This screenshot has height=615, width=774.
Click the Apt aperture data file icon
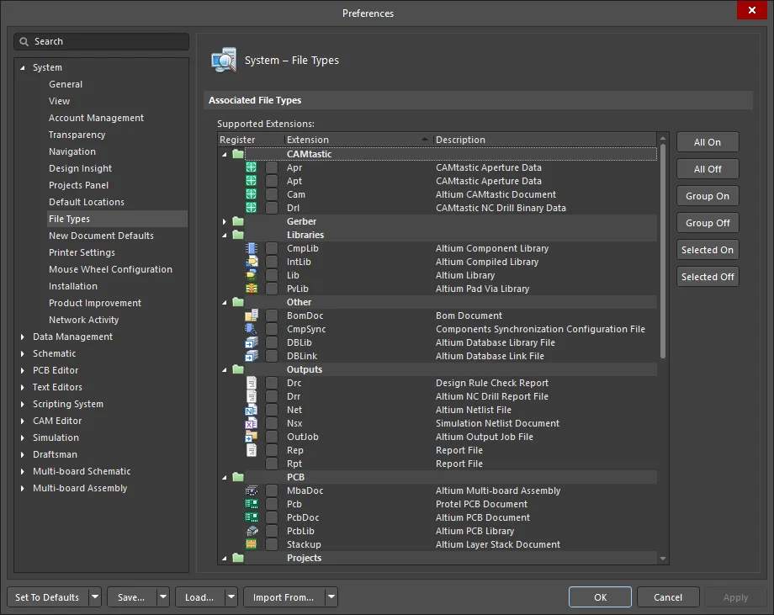click(x=252, y=181)
